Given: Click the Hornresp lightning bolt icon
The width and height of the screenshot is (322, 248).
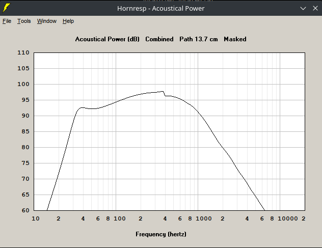Looking at the screenshot, I should (6, 8).
